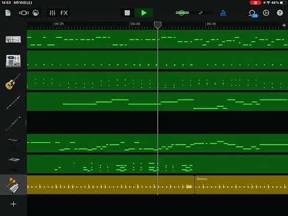Select the drum machine track header
This screenshot has height=216, width=288.
13,61
